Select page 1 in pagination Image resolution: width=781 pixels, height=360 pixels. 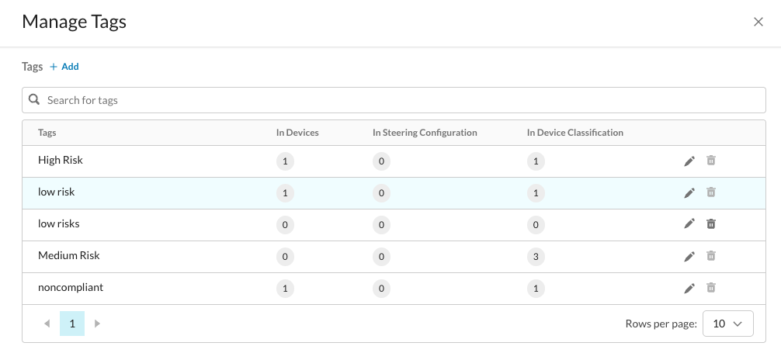pos(72,324)
